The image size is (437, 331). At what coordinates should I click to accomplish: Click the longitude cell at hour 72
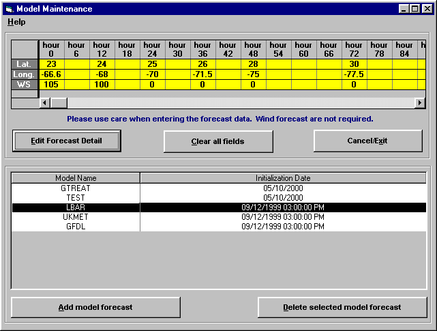point(354,74)
